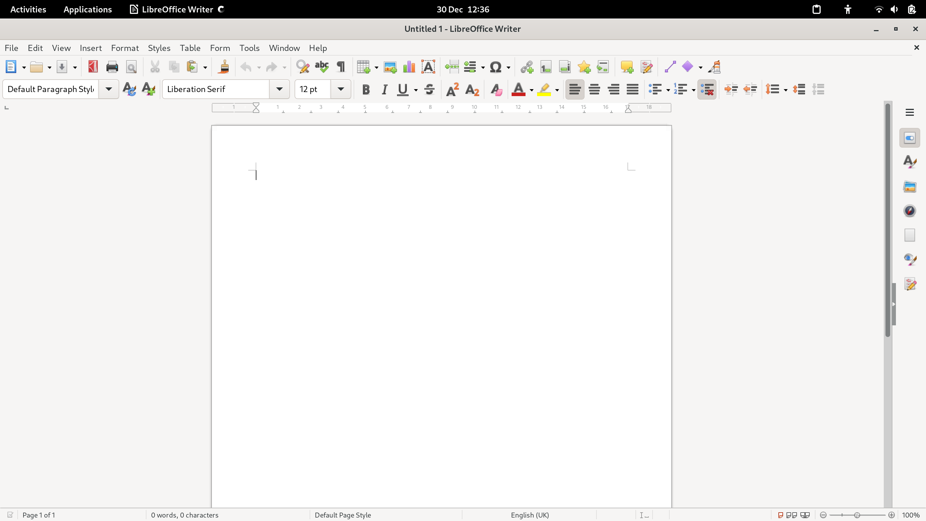Click the Insert Image icon
The image size is (926, 521).
[x=390, y=67]
